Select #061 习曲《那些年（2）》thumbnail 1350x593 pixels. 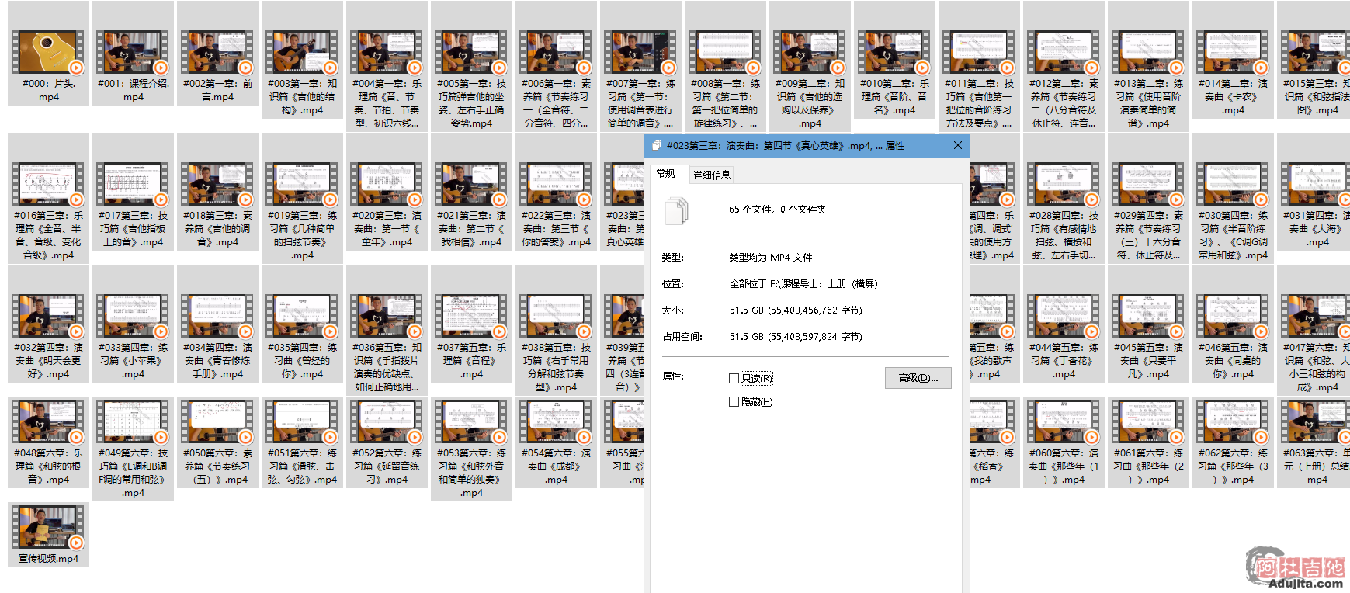1148,421
